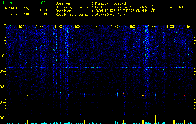Click the 1534 time axis label
The height and width of the screenshot is (124, 196).
click(x=77, y=27)
